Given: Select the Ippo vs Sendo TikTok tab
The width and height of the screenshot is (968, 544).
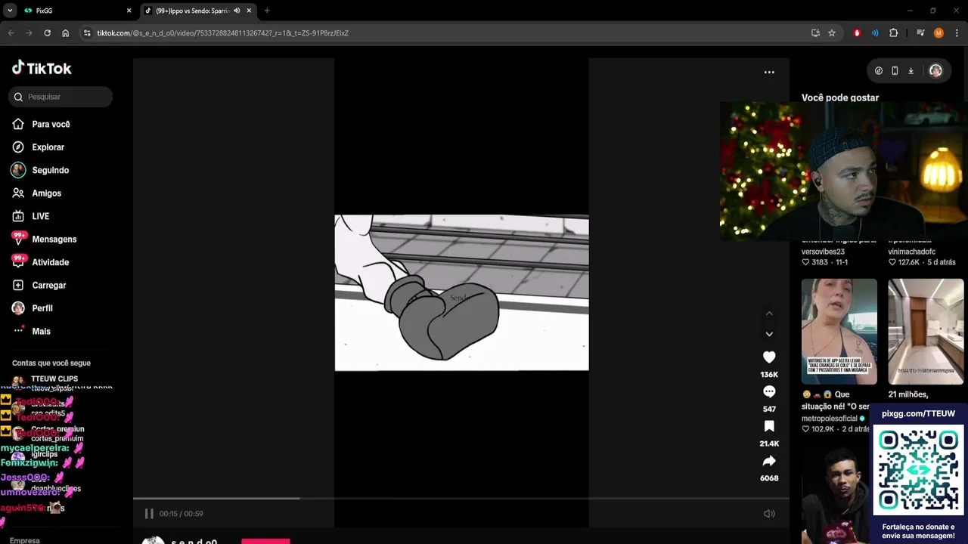Looking at the screenshot, I should [197, 11].
